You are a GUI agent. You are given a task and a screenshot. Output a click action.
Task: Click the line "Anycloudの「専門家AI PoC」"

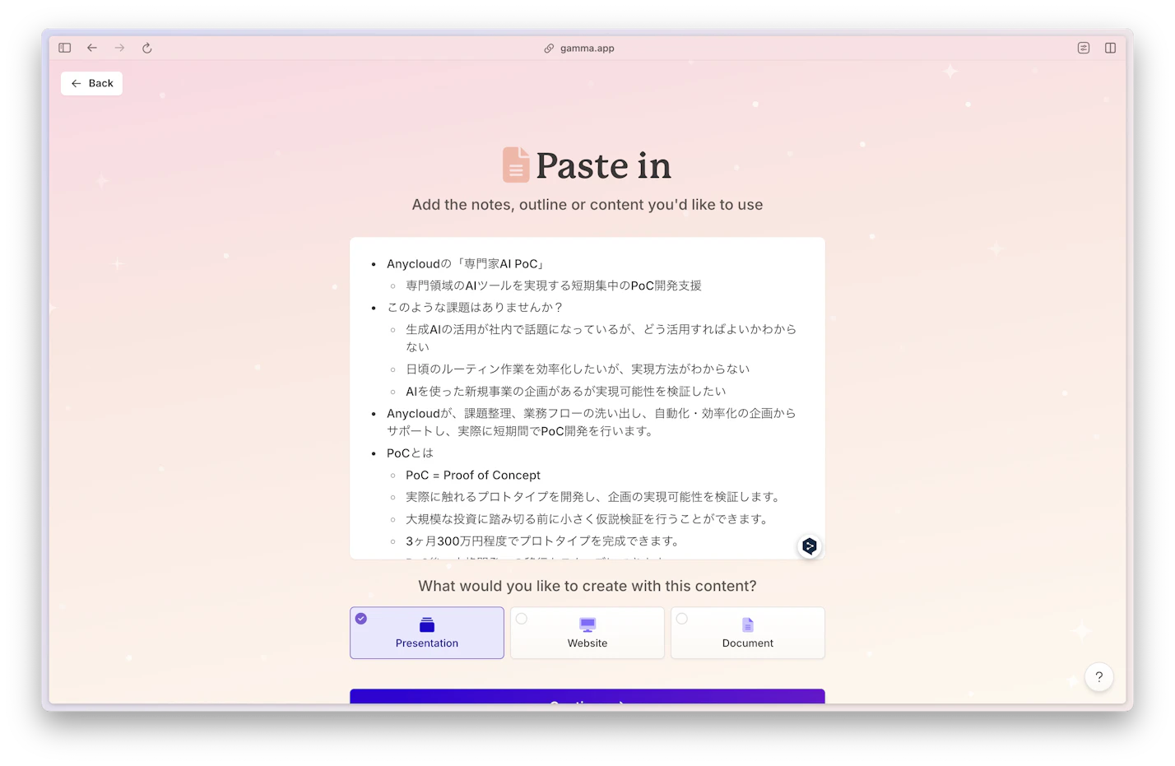point(467,264)
